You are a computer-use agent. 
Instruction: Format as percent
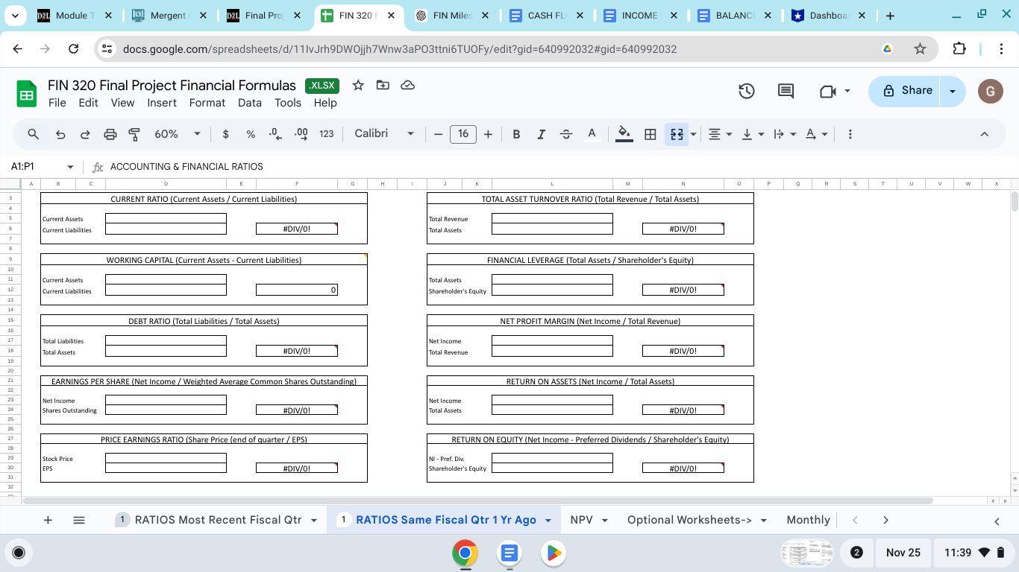(x=251, y=134)
